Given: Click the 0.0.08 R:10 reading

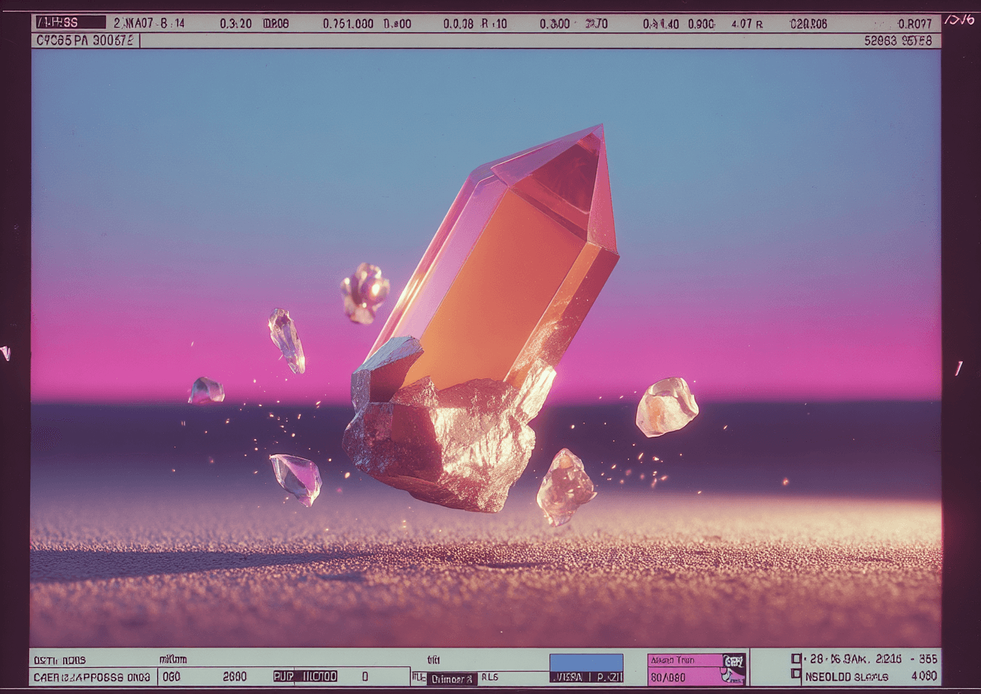Looking at the screenshot, I should tap(475, 24).
